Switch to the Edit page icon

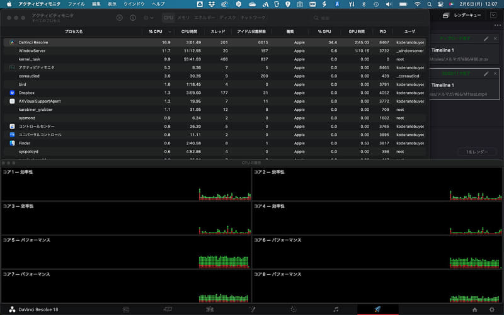(x=210, y=309)
